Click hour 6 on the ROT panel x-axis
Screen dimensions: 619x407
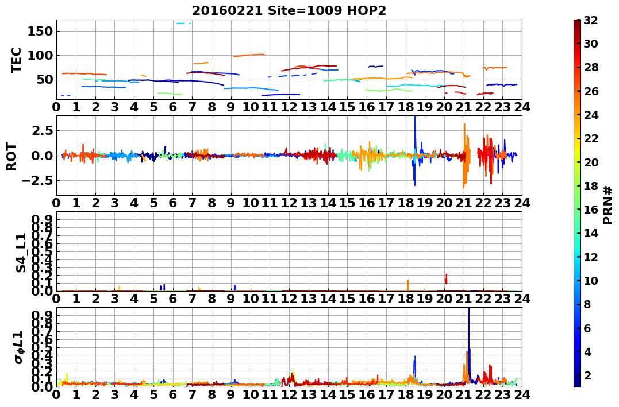pos(173,203)
